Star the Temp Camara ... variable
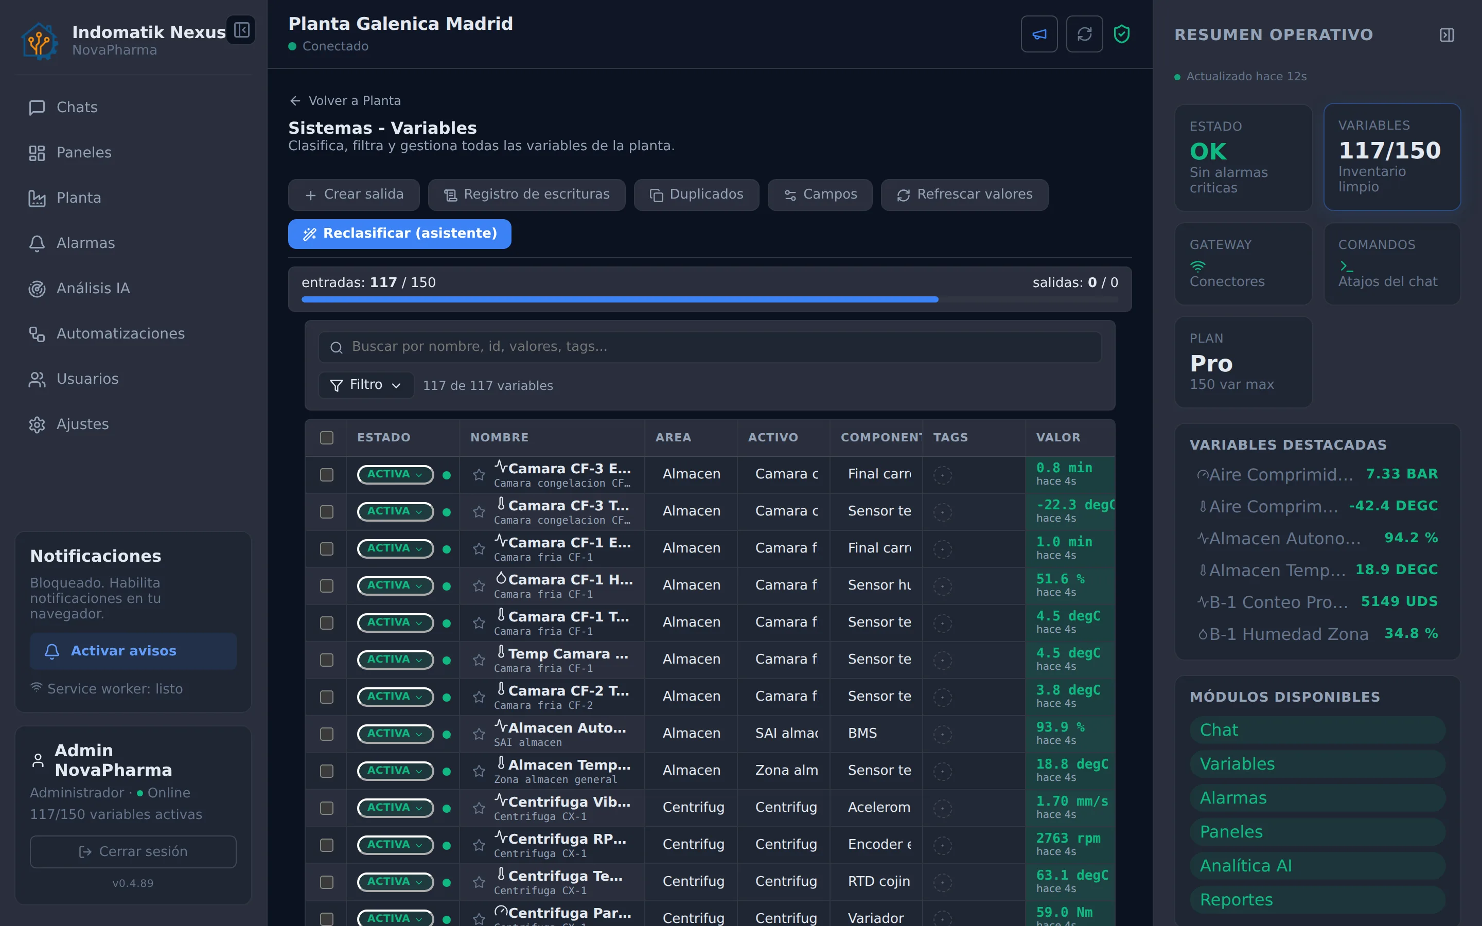 pyautogui.click(x=479, y=660)
